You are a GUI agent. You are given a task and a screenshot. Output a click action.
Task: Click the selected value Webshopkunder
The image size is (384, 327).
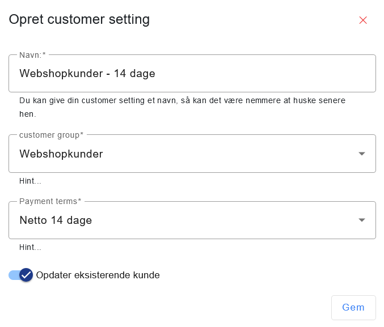tap(61, 154)
